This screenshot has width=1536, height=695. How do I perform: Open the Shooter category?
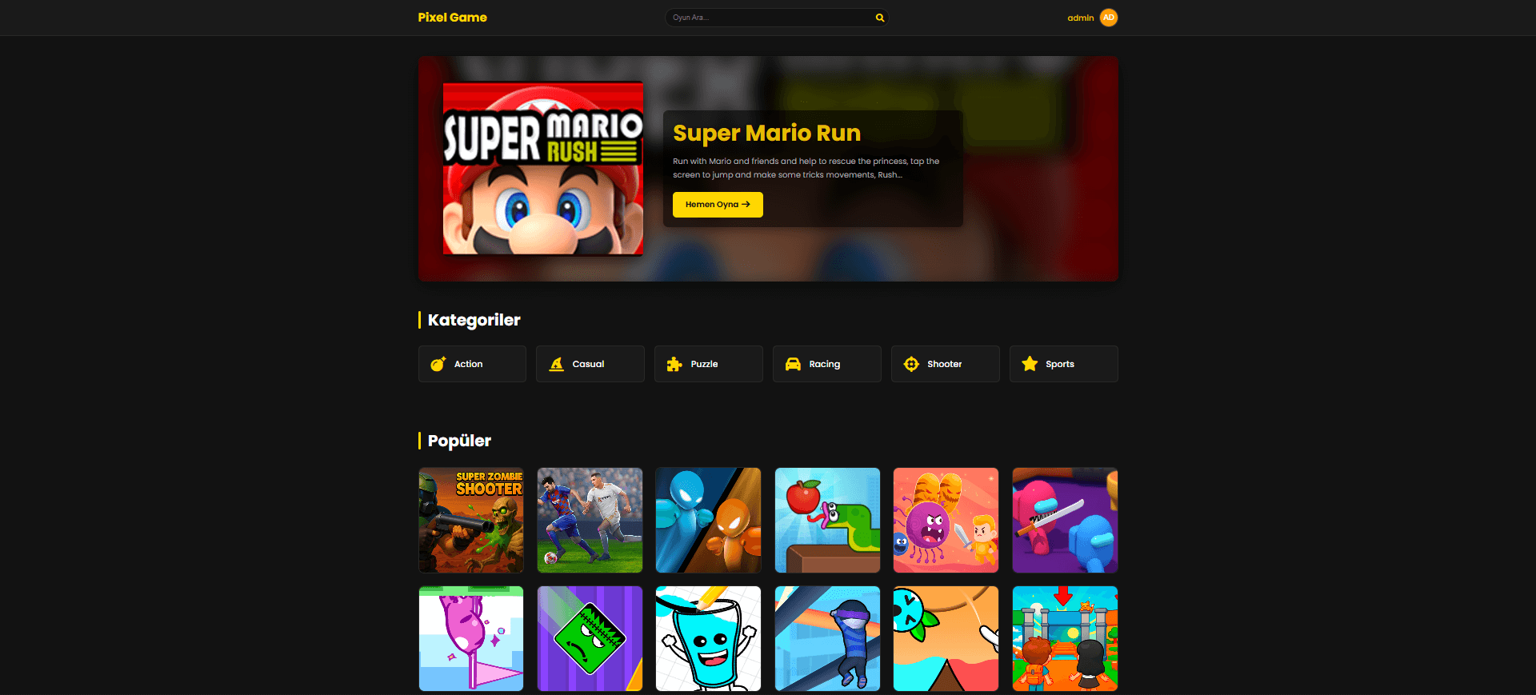[946, 364]
